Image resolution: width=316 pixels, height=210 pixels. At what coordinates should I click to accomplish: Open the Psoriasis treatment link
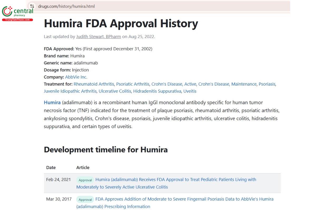pyautogui.click(x=267, y=84)
